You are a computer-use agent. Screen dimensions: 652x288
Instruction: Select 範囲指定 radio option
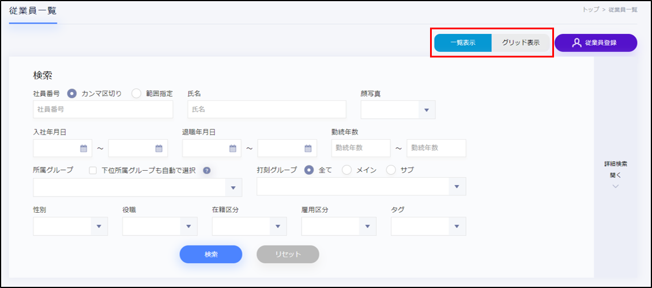137,93
